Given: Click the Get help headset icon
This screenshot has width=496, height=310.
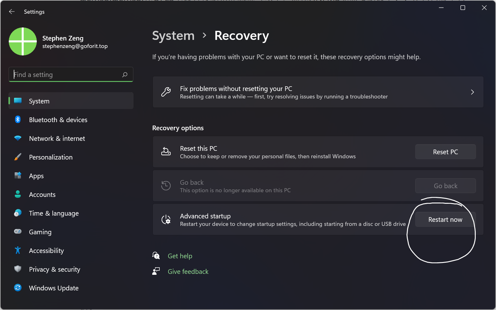Looking at the screenshot, I should [x=156, y=256].
